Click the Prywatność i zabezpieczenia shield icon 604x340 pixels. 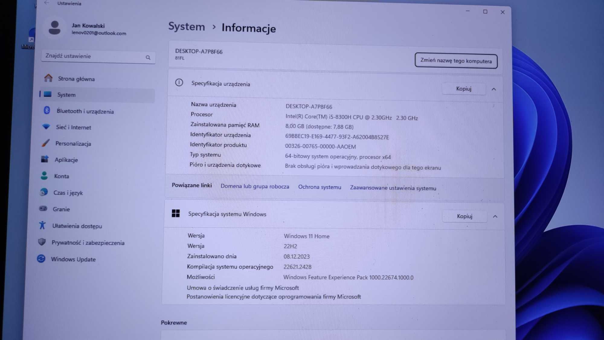[x=42, y=242]
